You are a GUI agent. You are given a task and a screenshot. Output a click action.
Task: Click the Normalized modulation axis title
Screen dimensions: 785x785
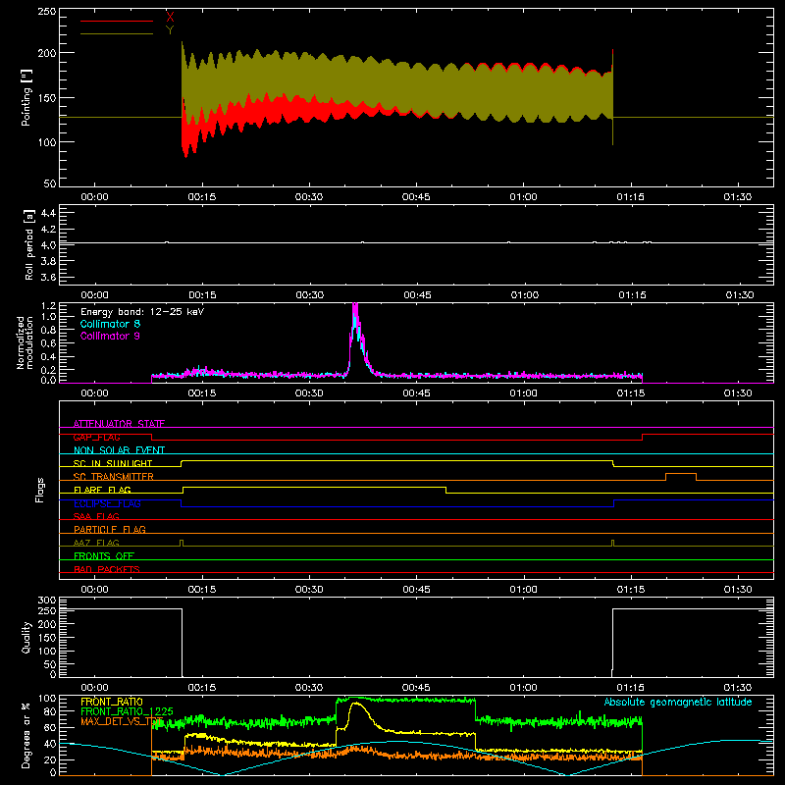(25, 342)
